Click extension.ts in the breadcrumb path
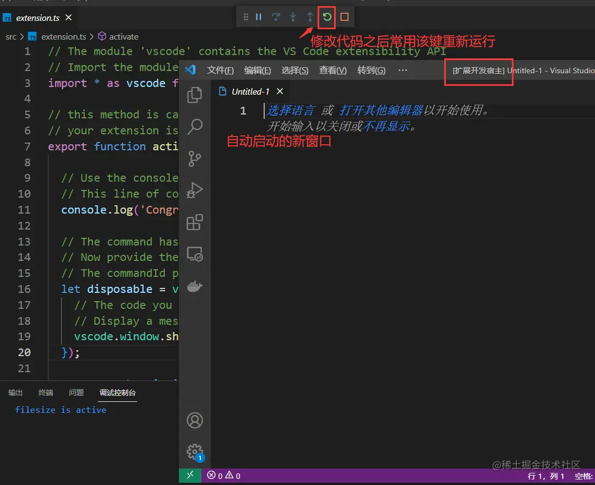This screenshot has height=485, width=595. [64, 37]
